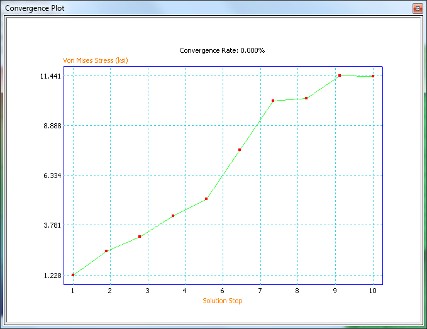427x329 pixels.
Task: Click the x-axis label 6
Action: coord(222,291)
